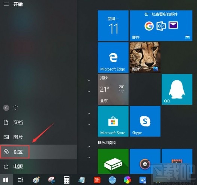Open Task View on the taskbar
The image size is (197, 185).
21,180
